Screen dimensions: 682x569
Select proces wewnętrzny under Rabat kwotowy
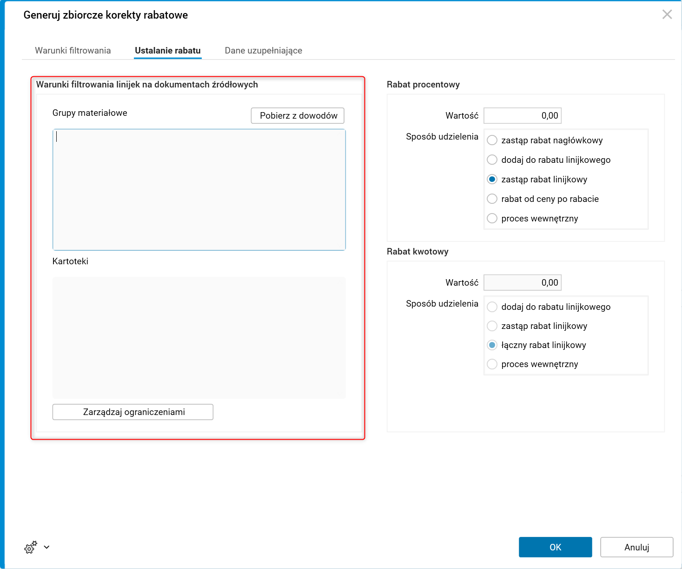coord(492,364)
